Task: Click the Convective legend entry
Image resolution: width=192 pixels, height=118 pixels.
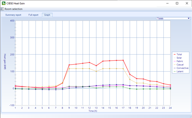Action: (x=182, y=68)
